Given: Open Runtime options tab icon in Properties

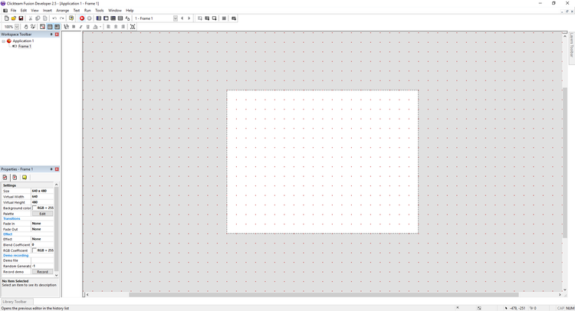Looking at the screenshot, I should click(15, 177).
